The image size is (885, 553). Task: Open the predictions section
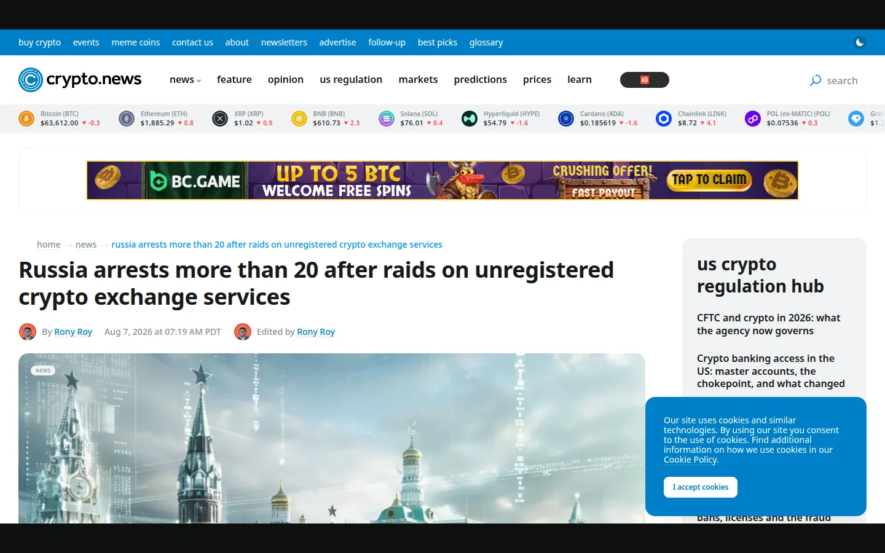click(481, 80)
